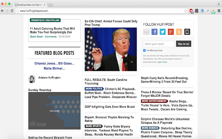The height and width of the screenshot is (139, 222).
Task: Click the Learn more link
Action: pos(162,62)
